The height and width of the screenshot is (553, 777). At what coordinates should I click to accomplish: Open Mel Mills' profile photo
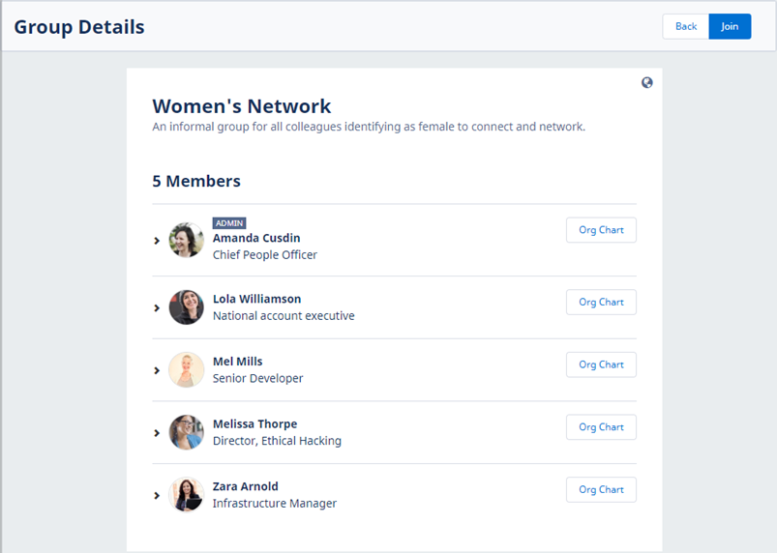187,370
